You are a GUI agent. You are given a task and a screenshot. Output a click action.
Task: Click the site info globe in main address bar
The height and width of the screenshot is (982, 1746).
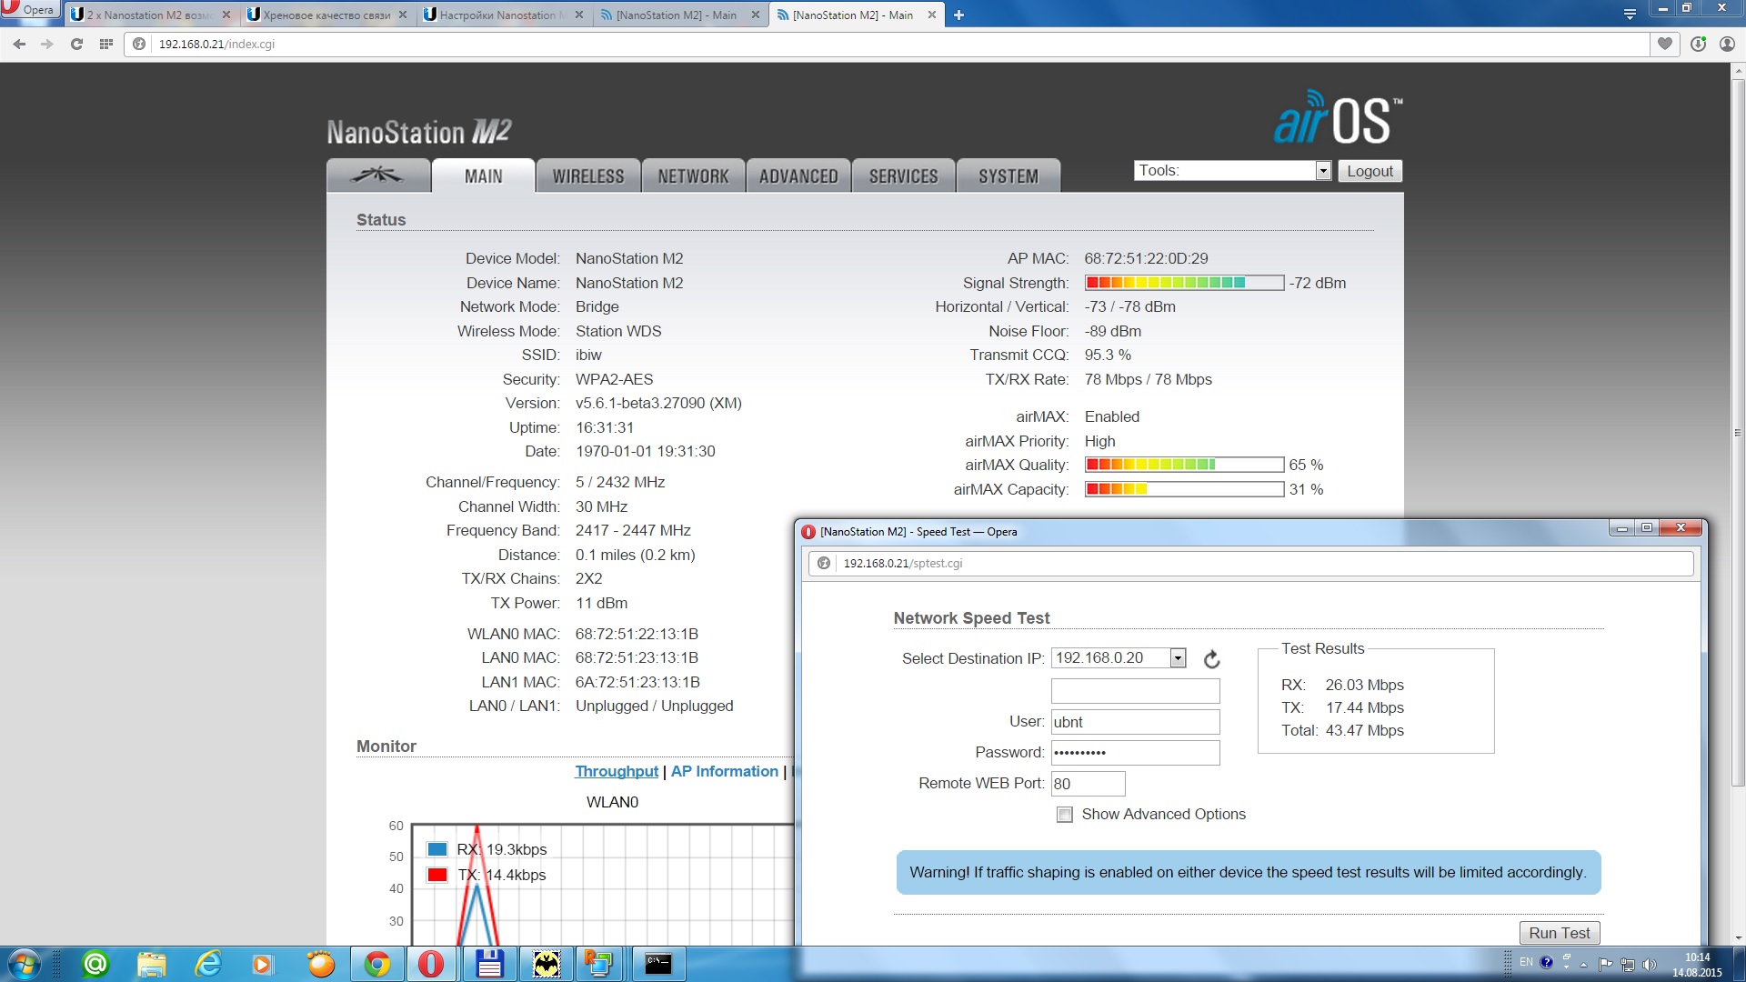tap(138, 44)
